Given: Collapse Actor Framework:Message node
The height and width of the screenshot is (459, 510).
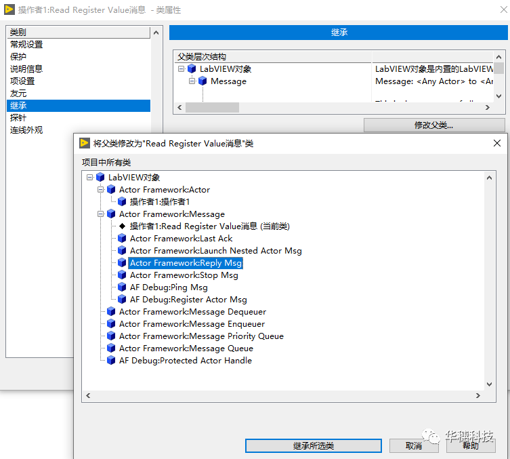Looking at the screenshot, I should click(100, 214).
